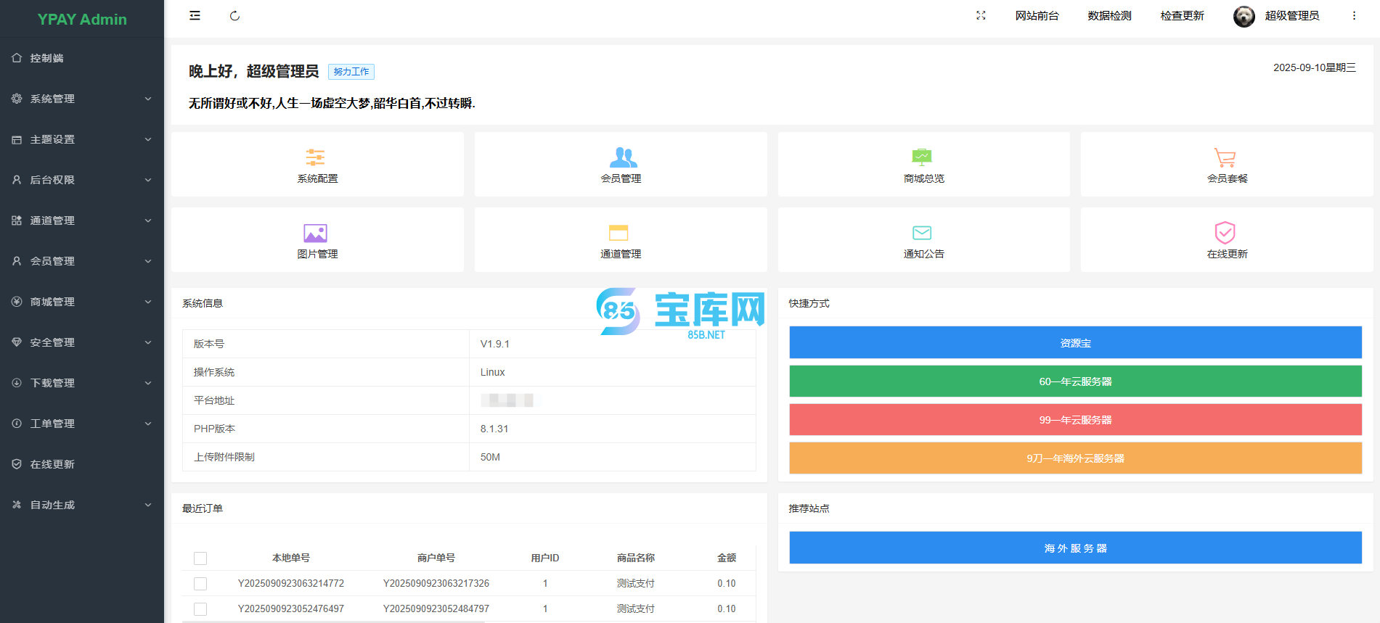
Task: Open 图片管理 picture icon tile
Action: pyautogui.click(x=316, y=233)
